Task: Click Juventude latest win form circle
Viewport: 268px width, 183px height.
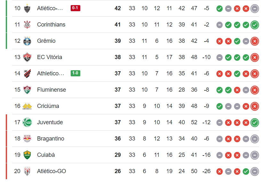Action: tap(255, 123)
